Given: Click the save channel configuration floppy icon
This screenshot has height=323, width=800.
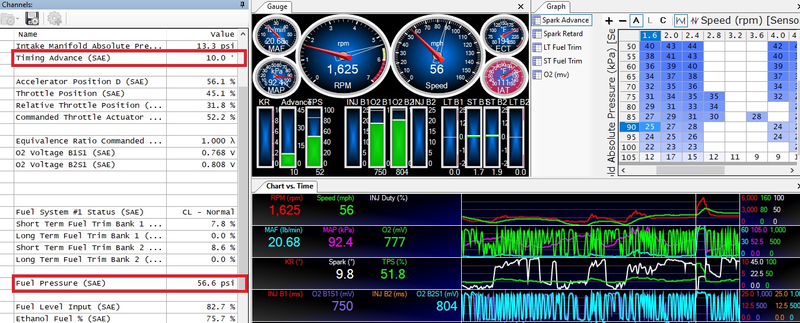Looking at the screenshot, I should (32, 18).
